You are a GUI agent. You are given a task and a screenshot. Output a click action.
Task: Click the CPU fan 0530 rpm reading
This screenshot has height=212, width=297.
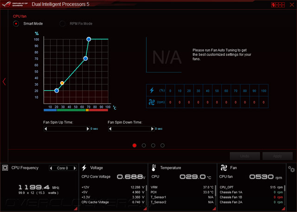pyautogui.click(x=265, y=177)
